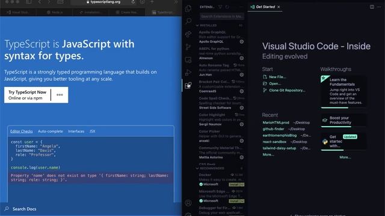Toggle the Safari sidebar button
The height and width of the screenshot is (216, 385).
tap(29, 2)
